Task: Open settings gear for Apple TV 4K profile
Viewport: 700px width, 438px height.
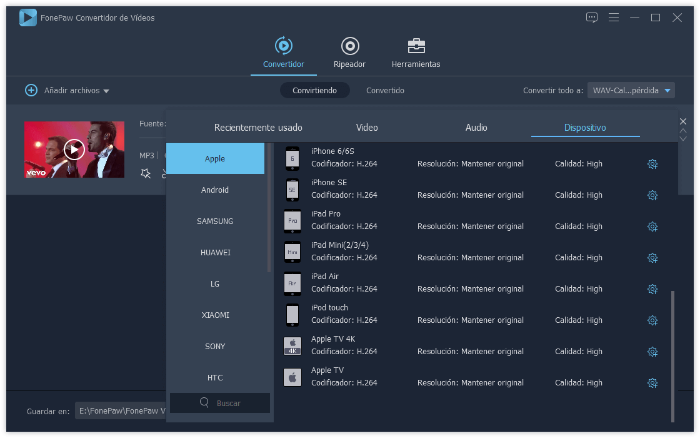Action: pyautogui.click(x=652, y=352)
